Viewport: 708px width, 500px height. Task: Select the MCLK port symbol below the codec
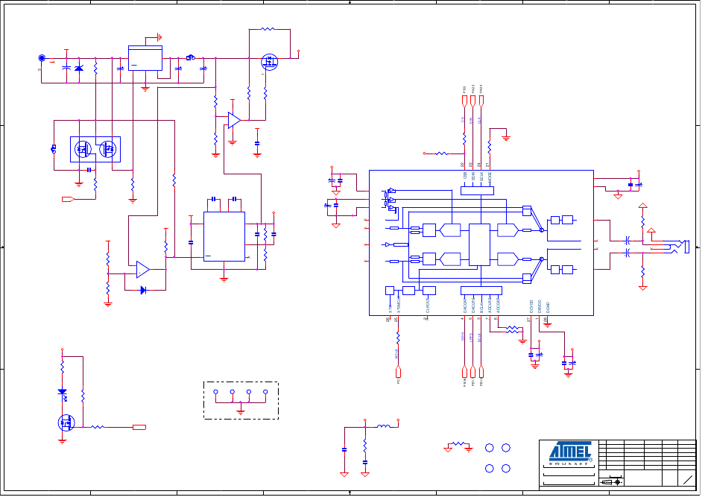tap(398, 372)
